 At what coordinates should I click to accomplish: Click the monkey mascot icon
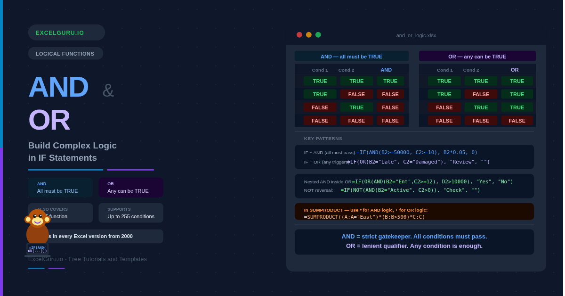37,232
